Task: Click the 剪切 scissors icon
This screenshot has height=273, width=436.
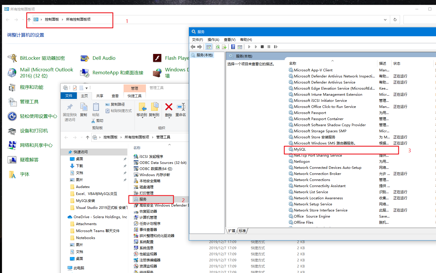Action: pos(93,121)
